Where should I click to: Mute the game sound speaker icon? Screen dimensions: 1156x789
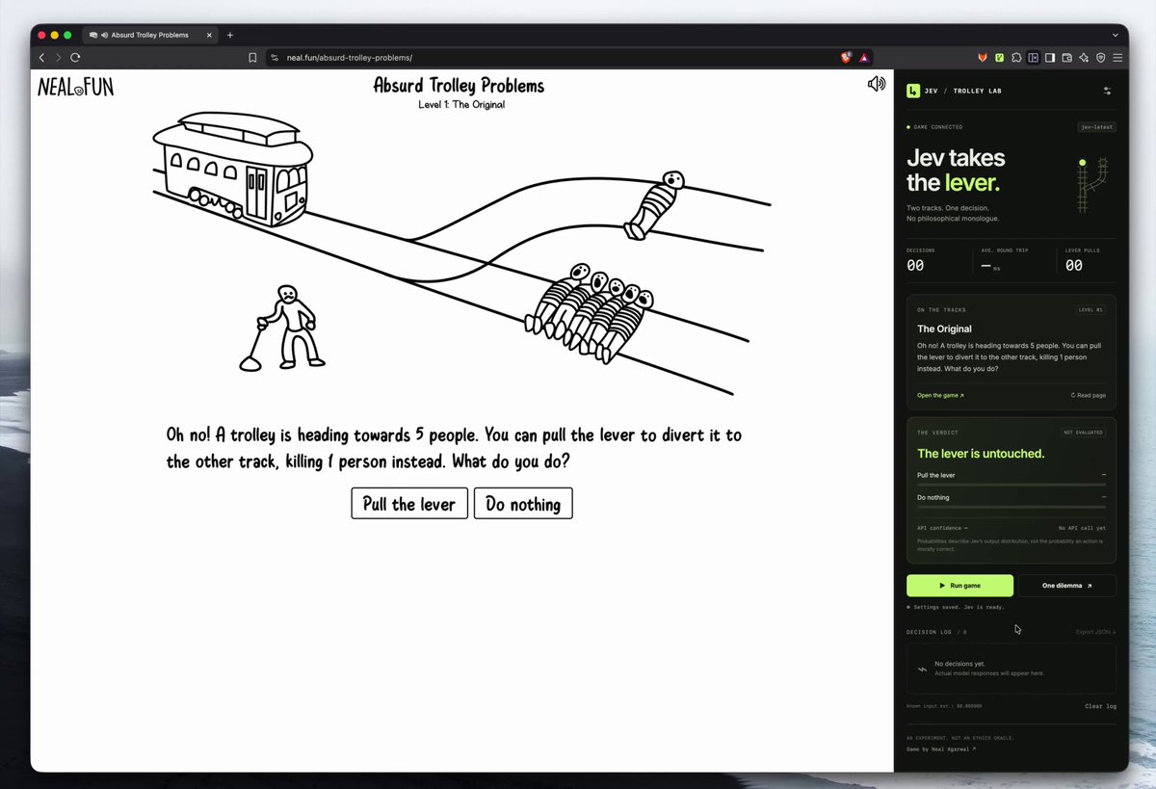coord(876,84)
